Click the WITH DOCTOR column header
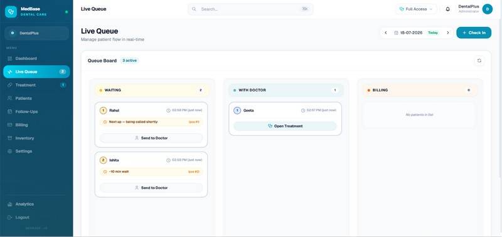 click(x=286, y=90)
